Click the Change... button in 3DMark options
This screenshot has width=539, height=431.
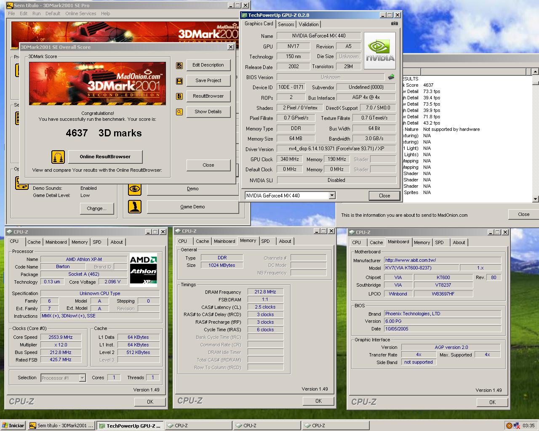[96, 208]
